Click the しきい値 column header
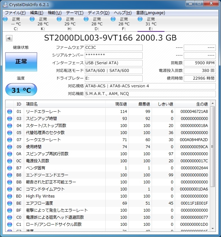The image size is (221, 237). point(164,104)
